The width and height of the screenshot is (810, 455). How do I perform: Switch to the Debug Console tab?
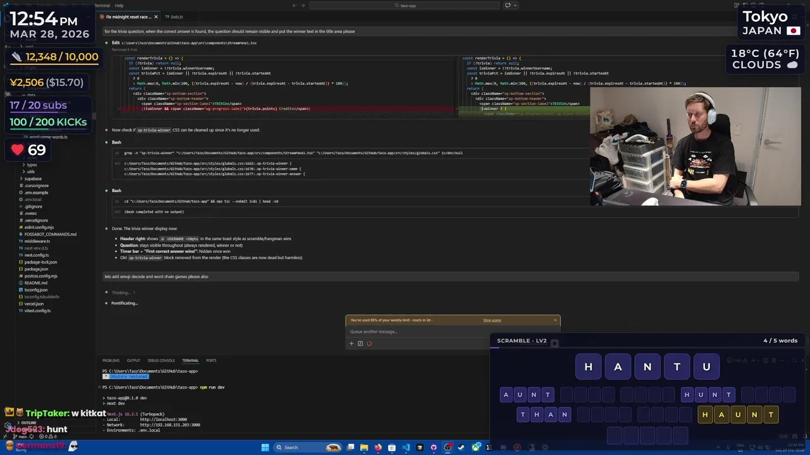161,361
